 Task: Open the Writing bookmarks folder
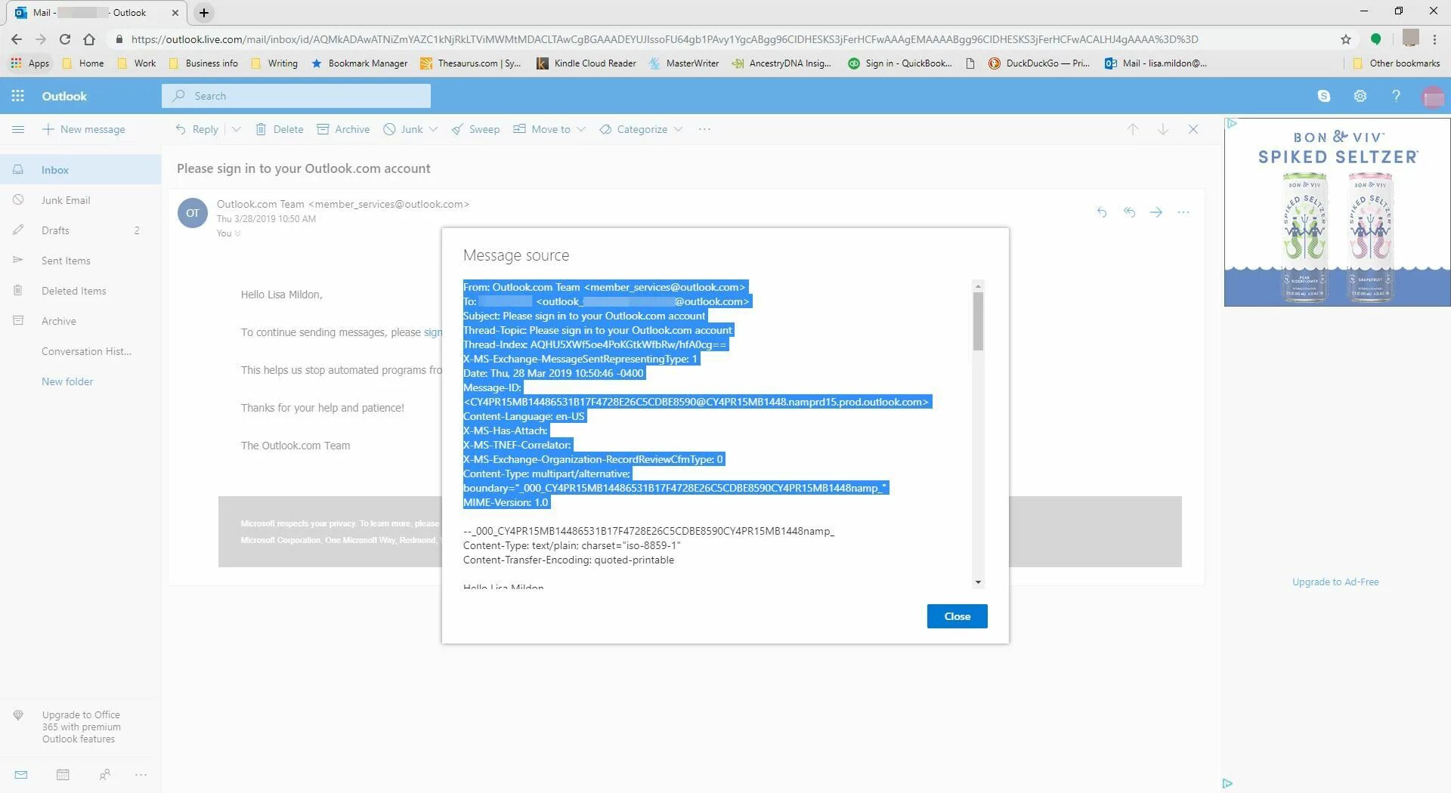pos(275,63)
